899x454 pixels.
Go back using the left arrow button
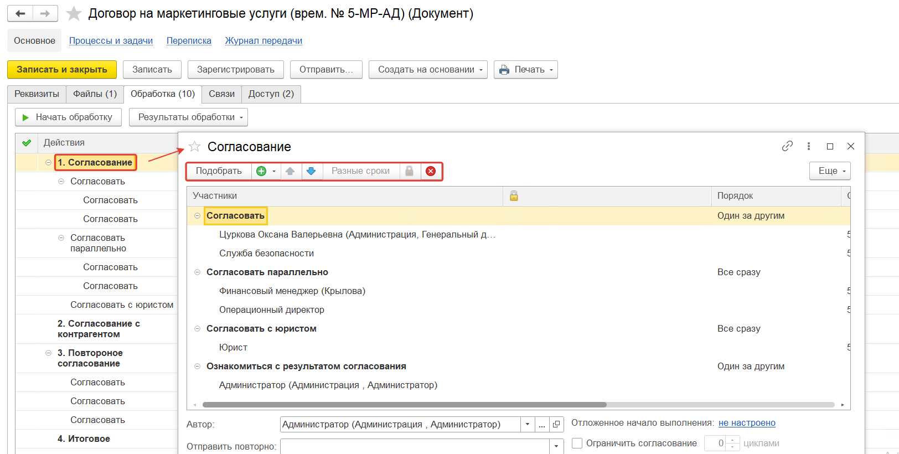coord(20,14)
